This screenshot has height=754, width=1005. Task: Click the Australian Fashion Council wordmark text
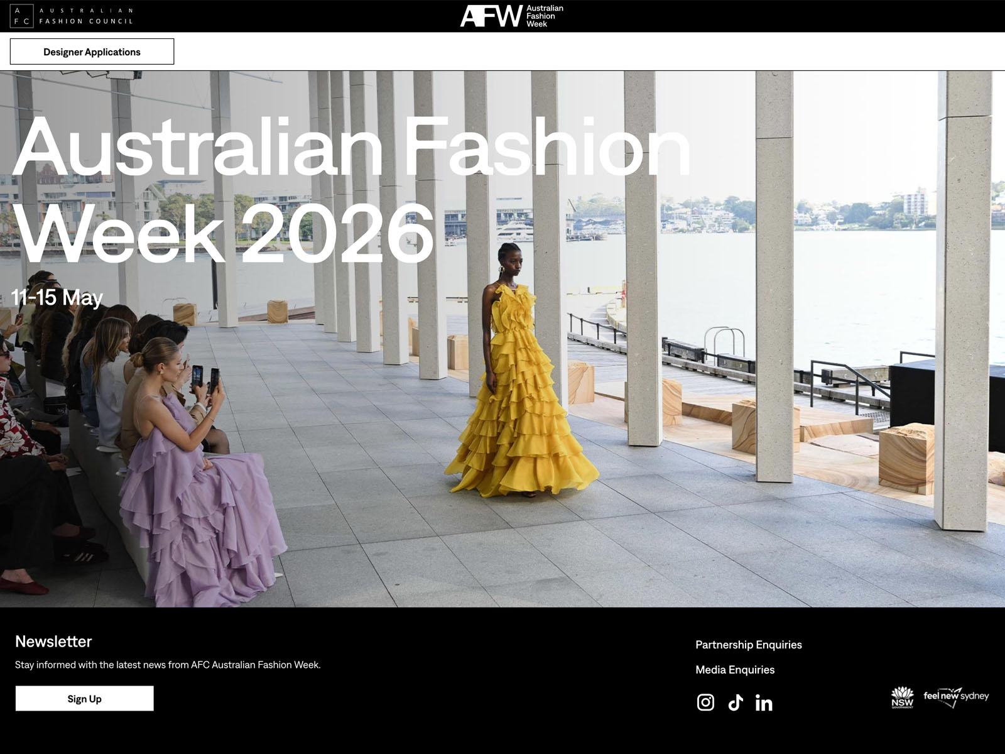86,16
